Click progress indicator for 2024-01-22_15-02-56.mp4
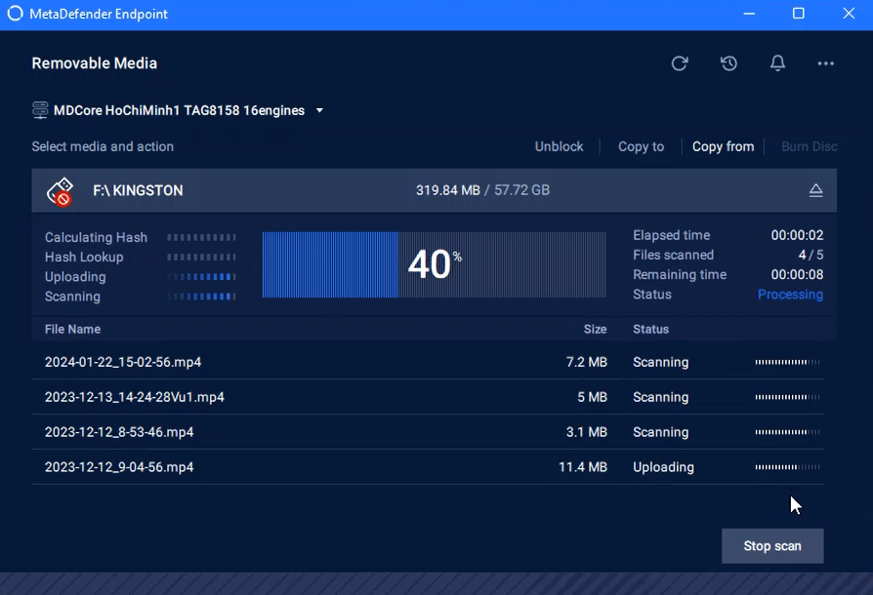 click(x=787, y=362)
